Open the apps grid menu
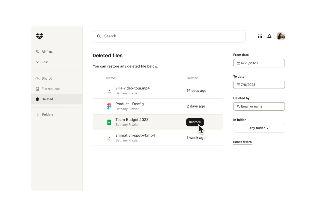Screen dimensions: 326x217 (x=260, y=36)
